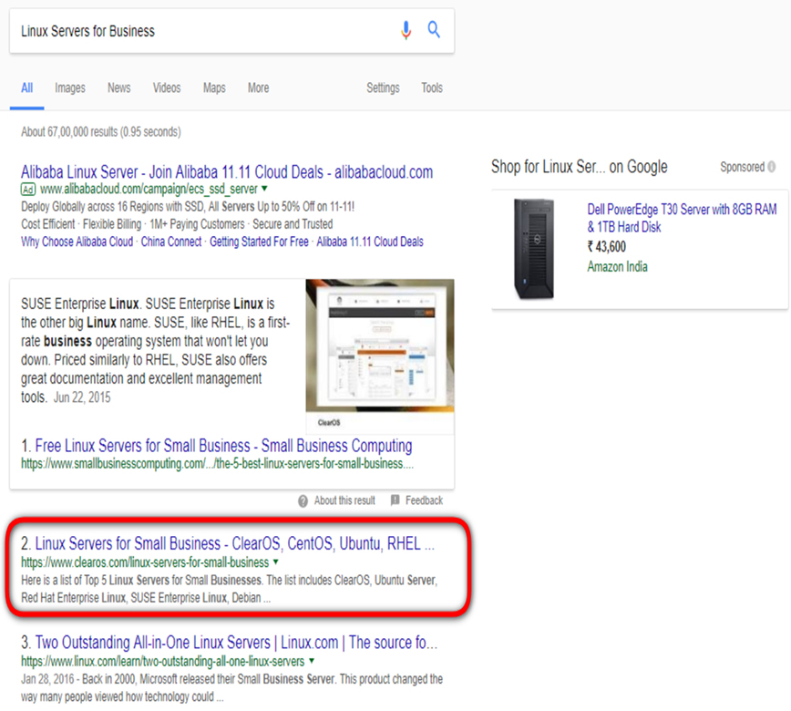The height and width of the screenshot is (711, 791).
Task: Open the More search menu
Action: tap(258, 88)
